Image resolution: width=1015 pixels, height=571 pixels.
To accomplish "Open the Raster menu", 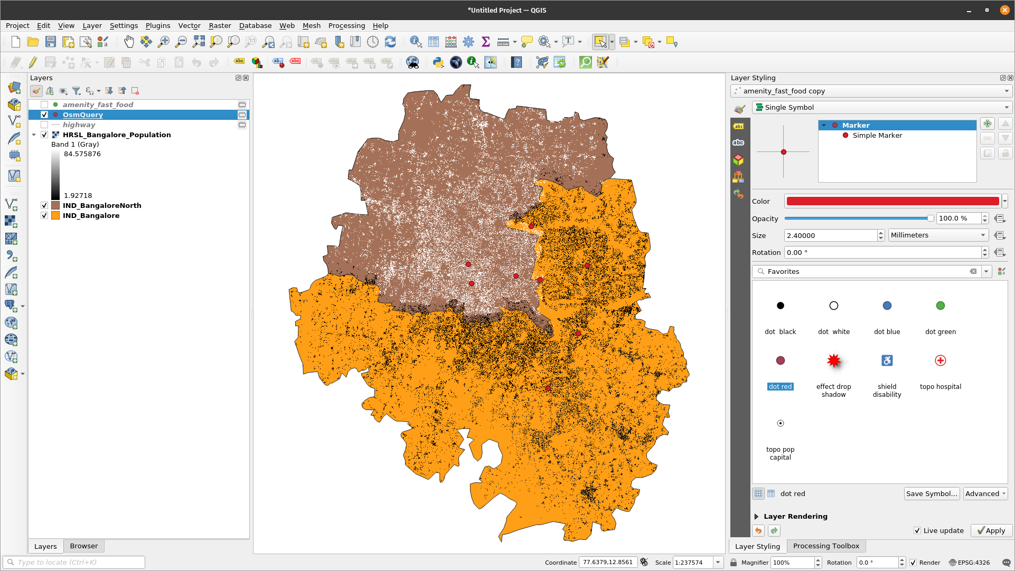I will [x=220, y=25].
